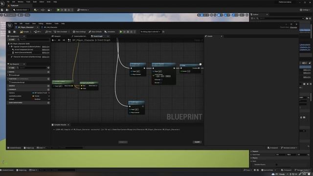313x176 pixels.
Task: Open the Camera variable type dropdown
Action: (40, 93)
